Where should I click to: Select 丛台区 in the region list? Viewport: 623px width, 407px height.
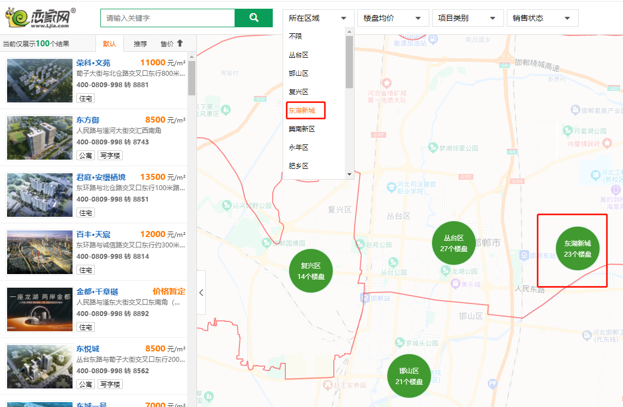(x=298, y=54)
